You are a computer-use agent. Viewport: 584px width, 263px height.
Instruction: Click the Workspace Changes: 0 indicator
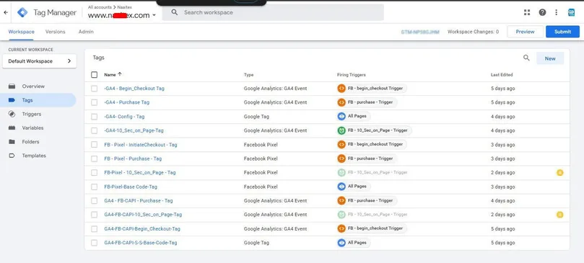[473, 32]
